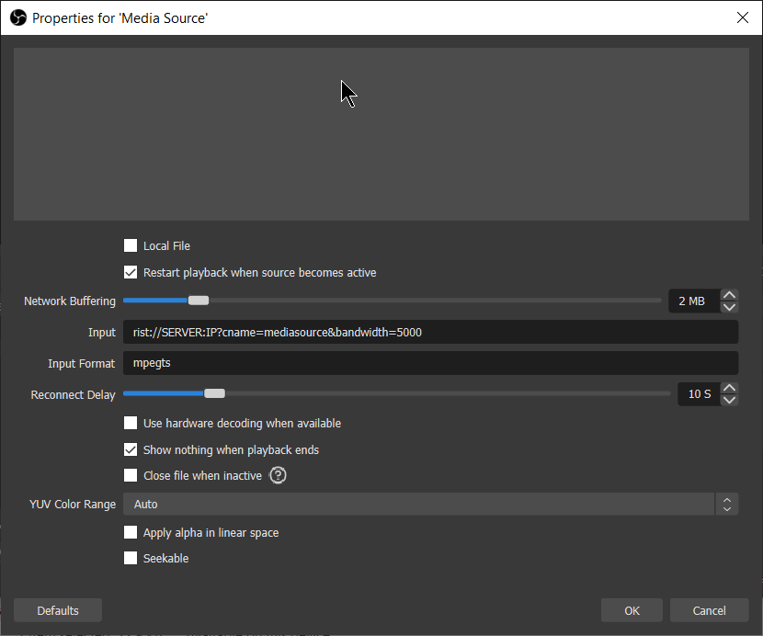
Task: Click the media source preview area
Action: (x=381, y=134)
